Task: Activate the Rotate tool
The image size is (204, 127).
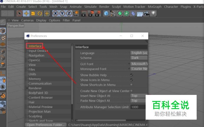Action: click(40, 13)
